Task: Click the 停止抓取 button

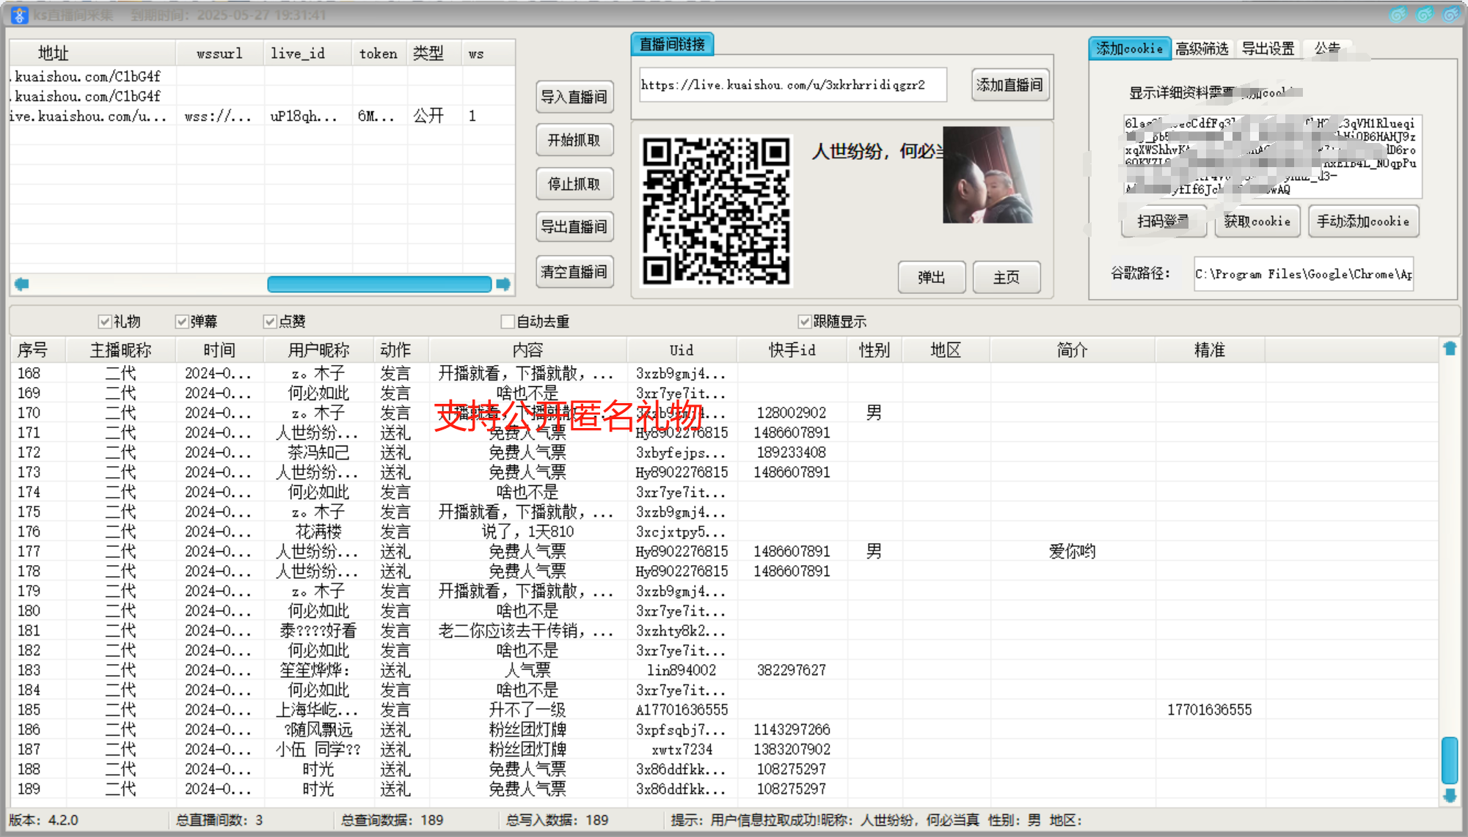Action: (574, 184)
